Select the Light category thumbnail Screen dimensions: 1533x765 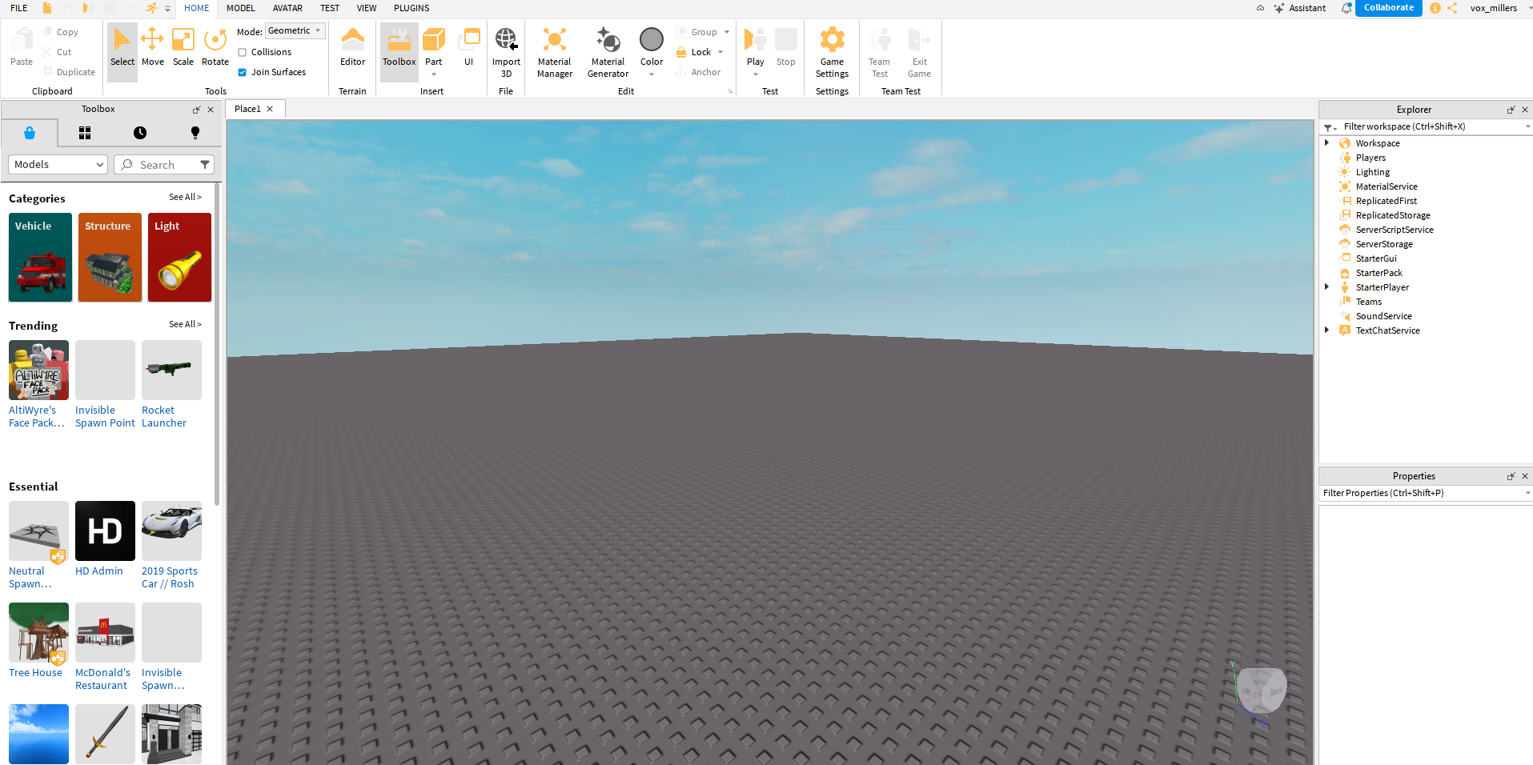(179, 257)
